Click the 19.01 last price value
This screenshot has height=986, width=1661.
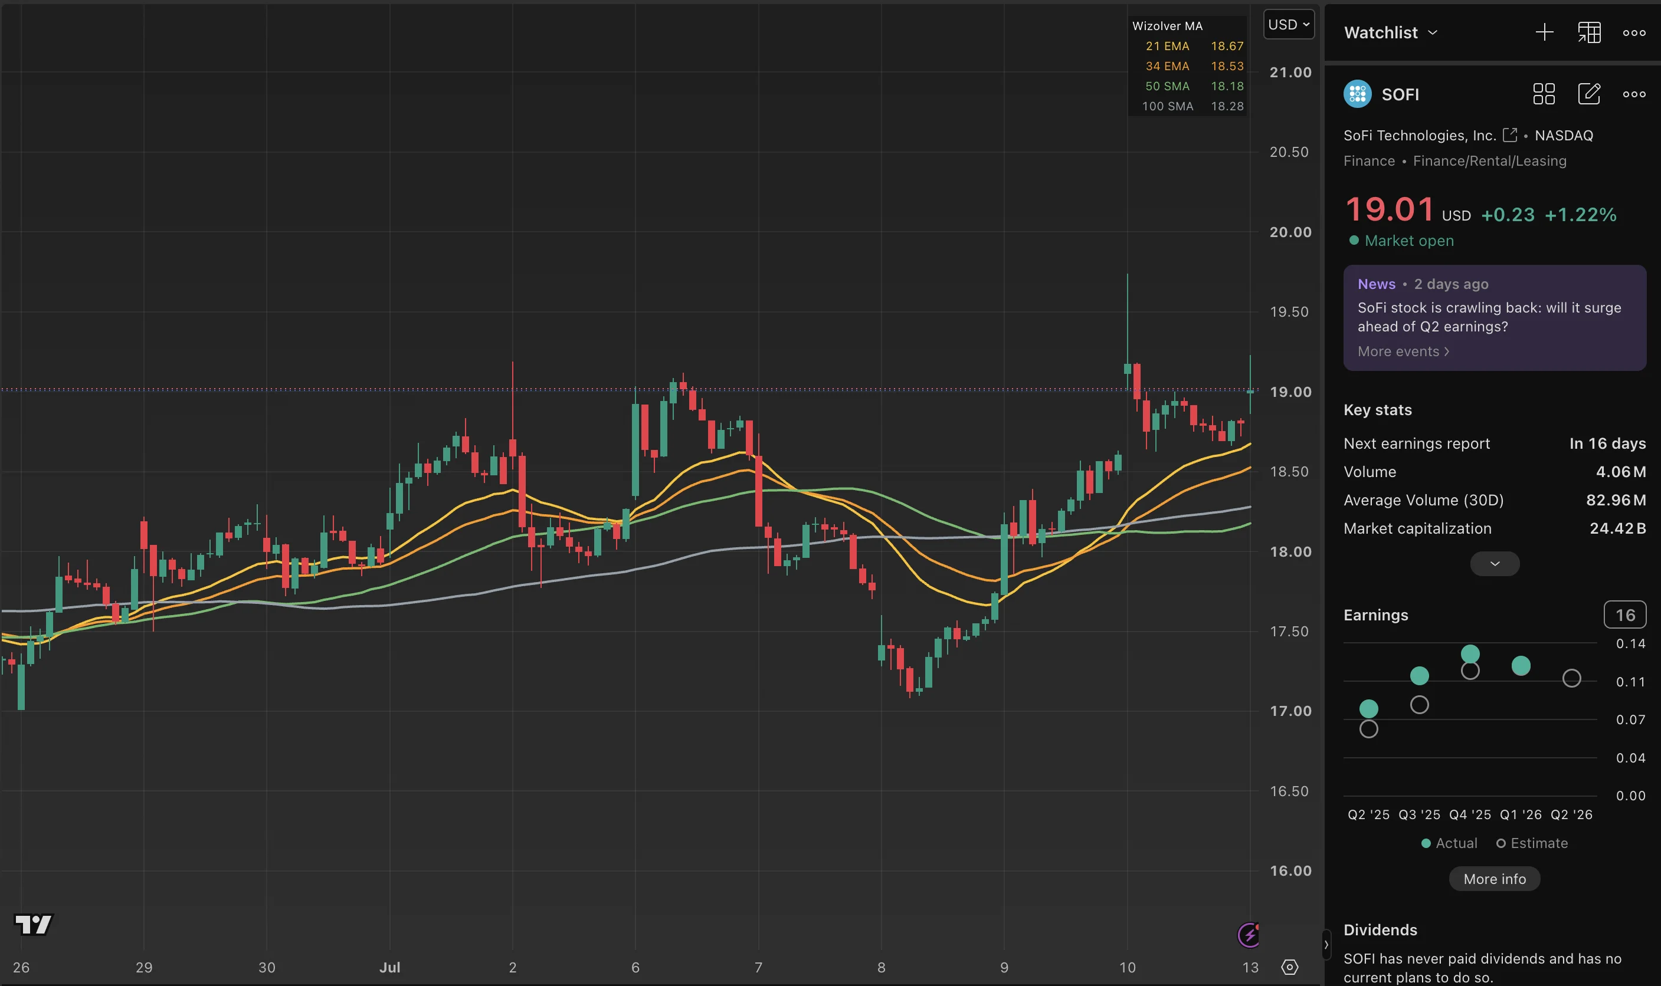coord(1389,209)
